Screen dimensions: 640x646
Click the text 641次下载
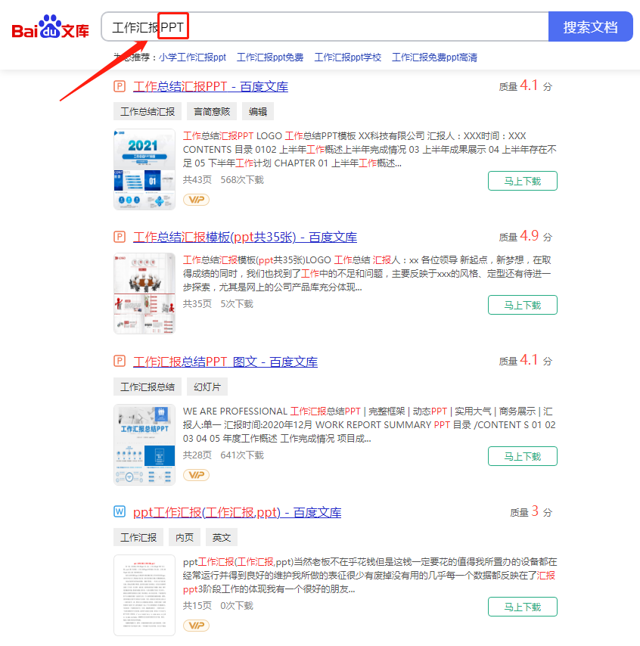click(242, 455)
